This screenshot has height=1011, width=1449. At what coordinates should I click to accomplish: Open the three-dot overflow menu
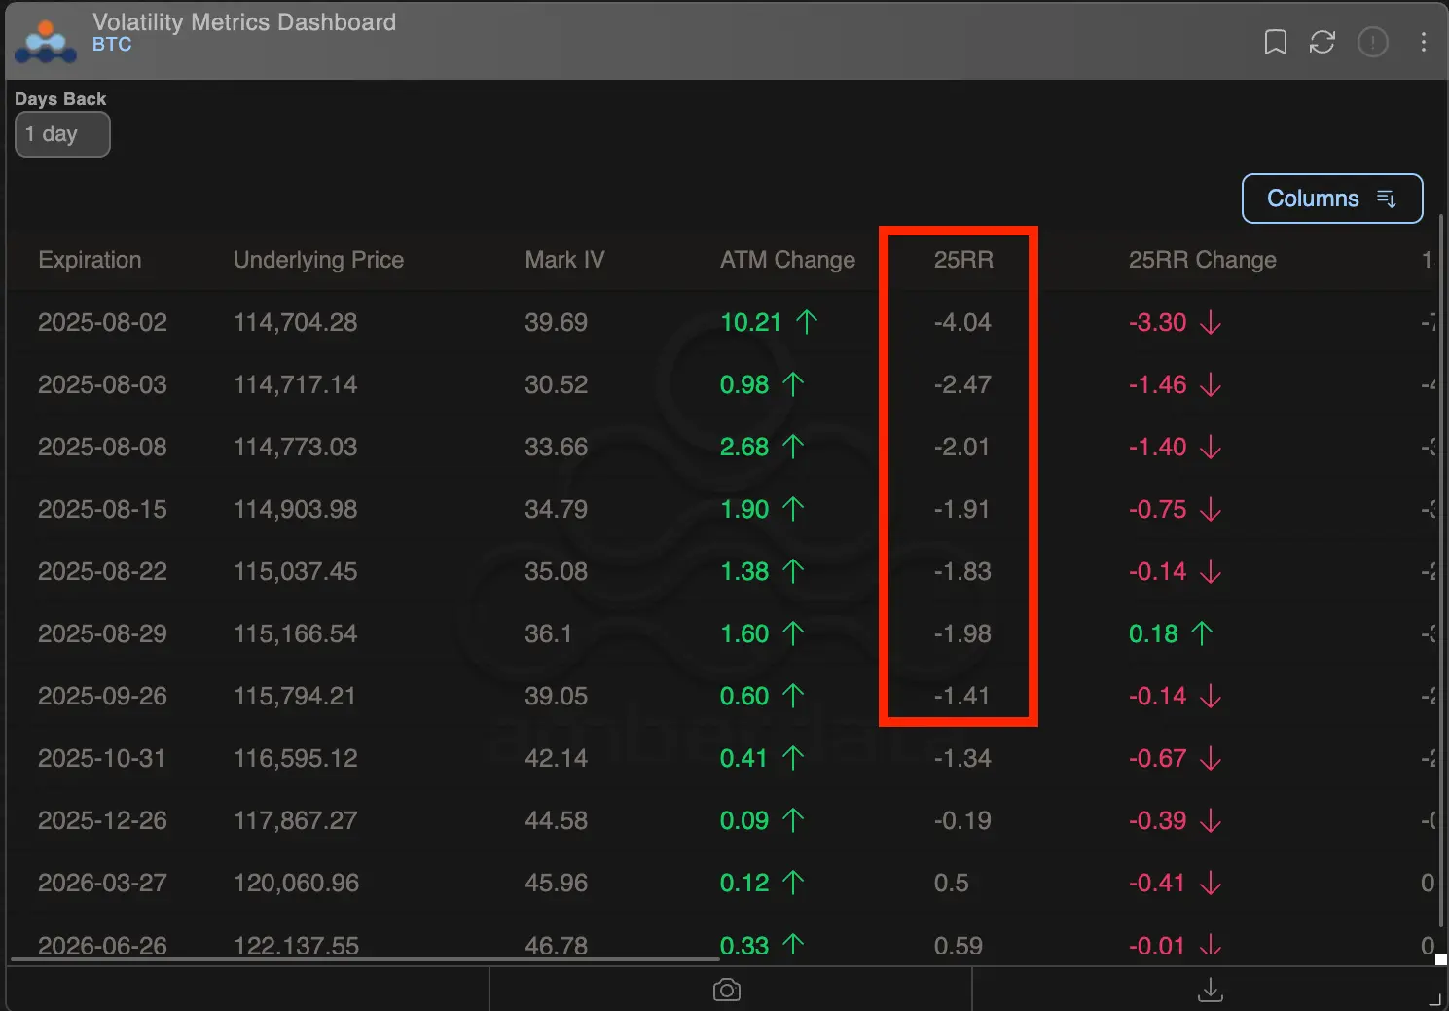(x=1423, y=42)
